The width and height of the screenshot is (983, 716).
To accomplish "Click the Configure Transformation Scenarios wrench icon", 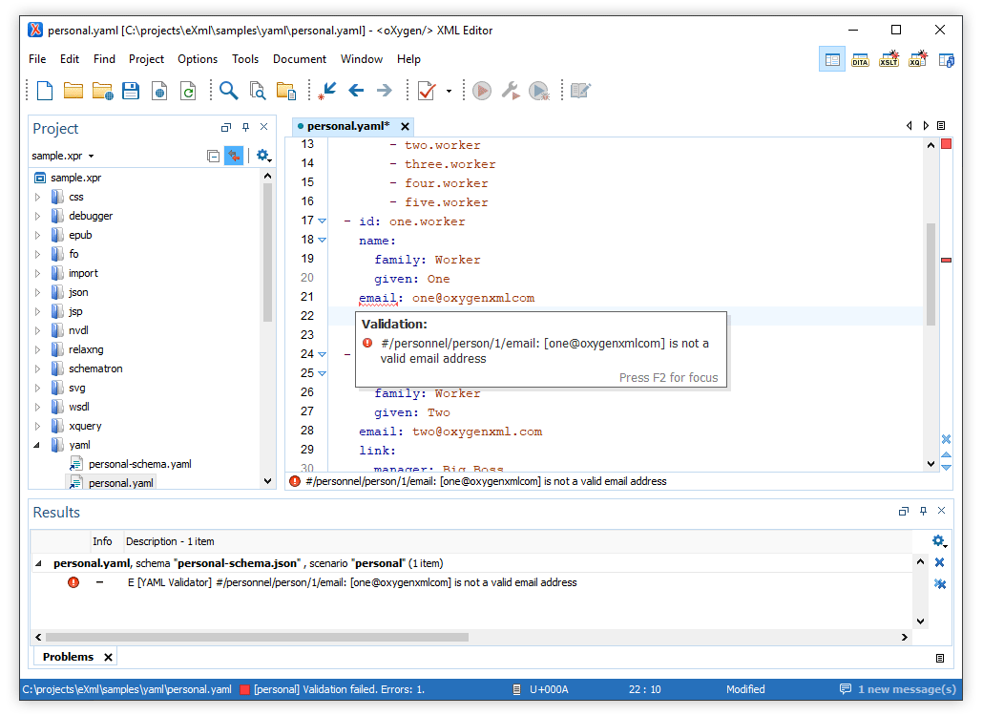I will (x=511, y=91).
